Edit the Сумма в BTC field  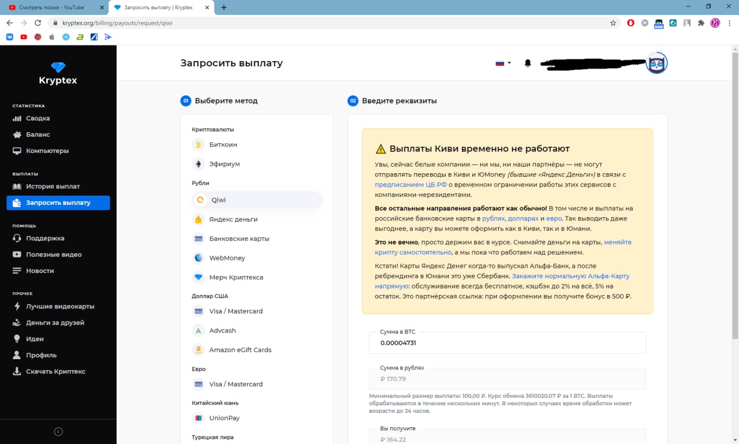tap(507, 343)
